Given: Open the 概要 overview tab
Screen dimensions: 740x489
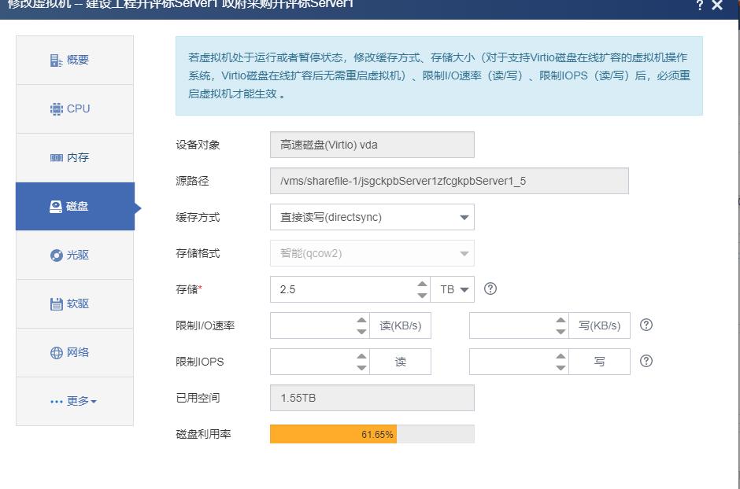Looking at the screenshot, I should [x=75, y=61].
